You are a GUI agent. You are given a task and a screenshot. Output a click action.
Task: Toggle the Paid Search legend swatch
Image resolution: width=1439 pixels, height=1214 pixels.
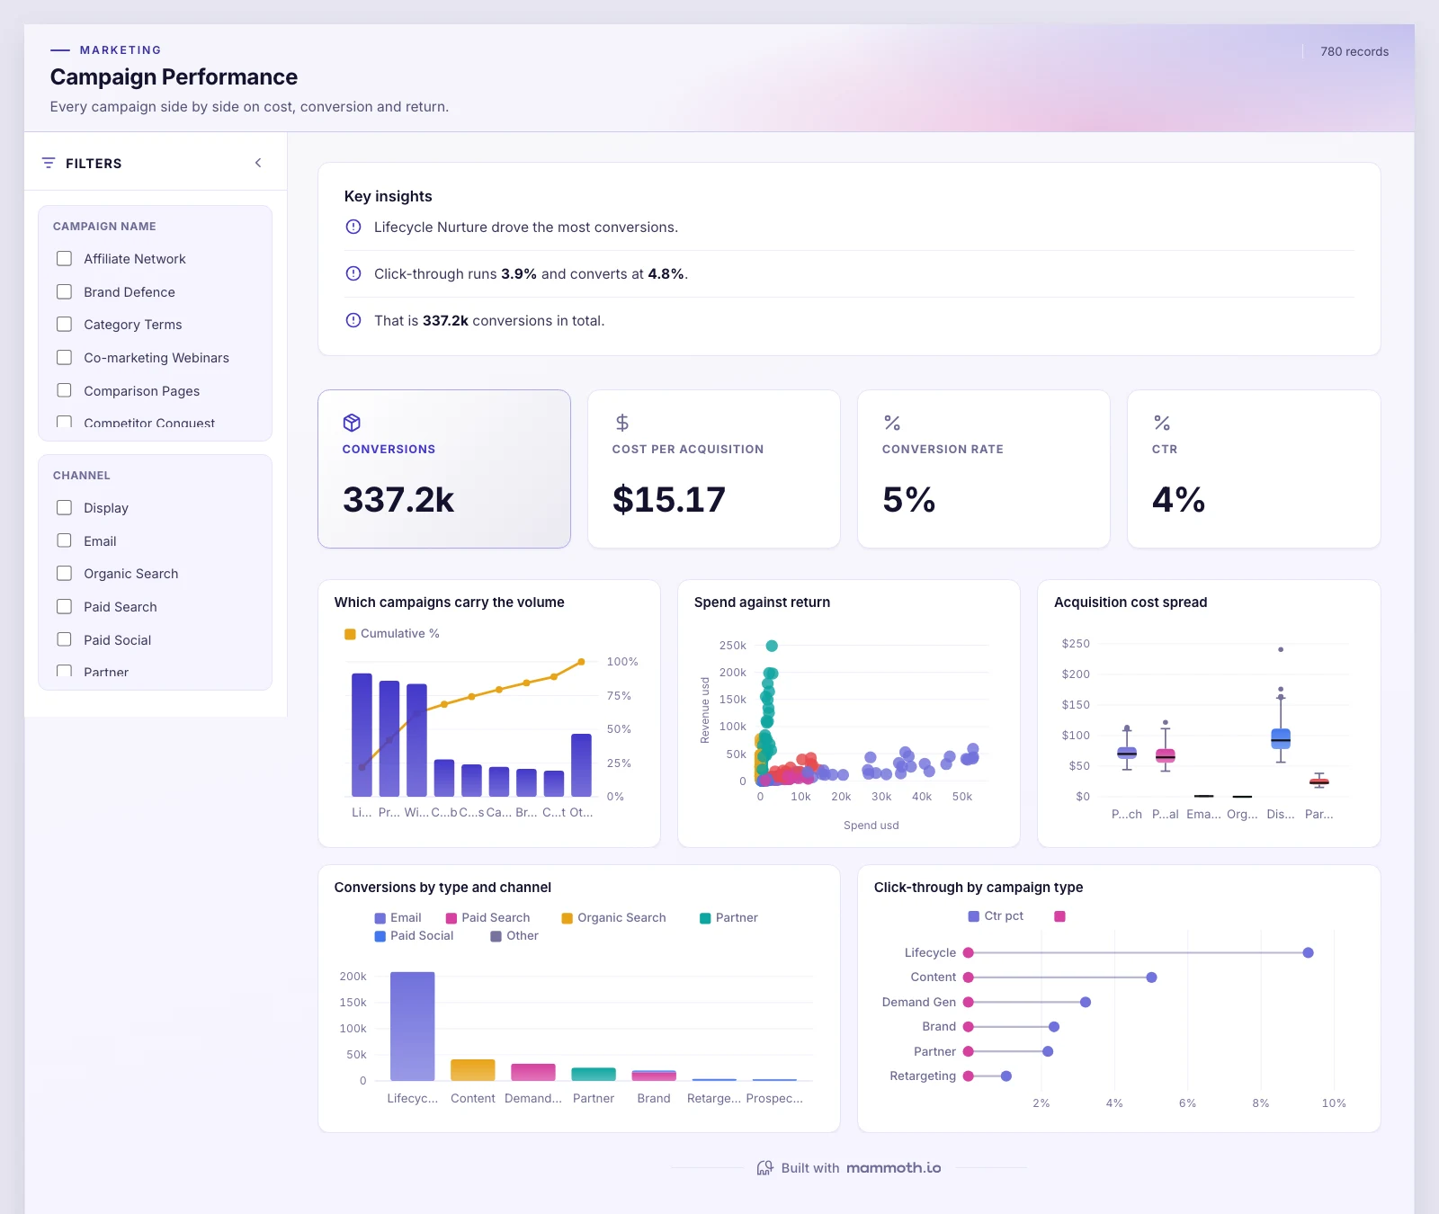click(451, 918)
